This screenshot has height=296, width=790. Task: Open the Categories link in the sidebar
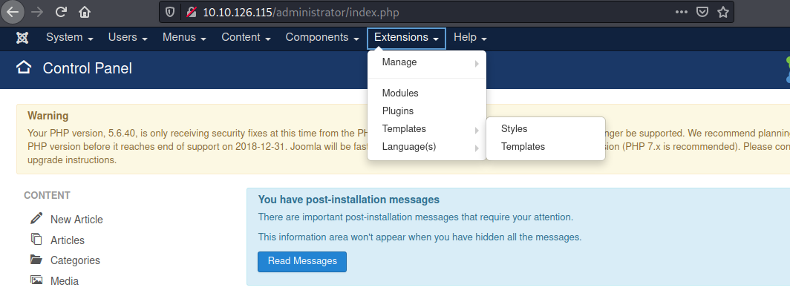pyautogui.click(x=75, y=260)
